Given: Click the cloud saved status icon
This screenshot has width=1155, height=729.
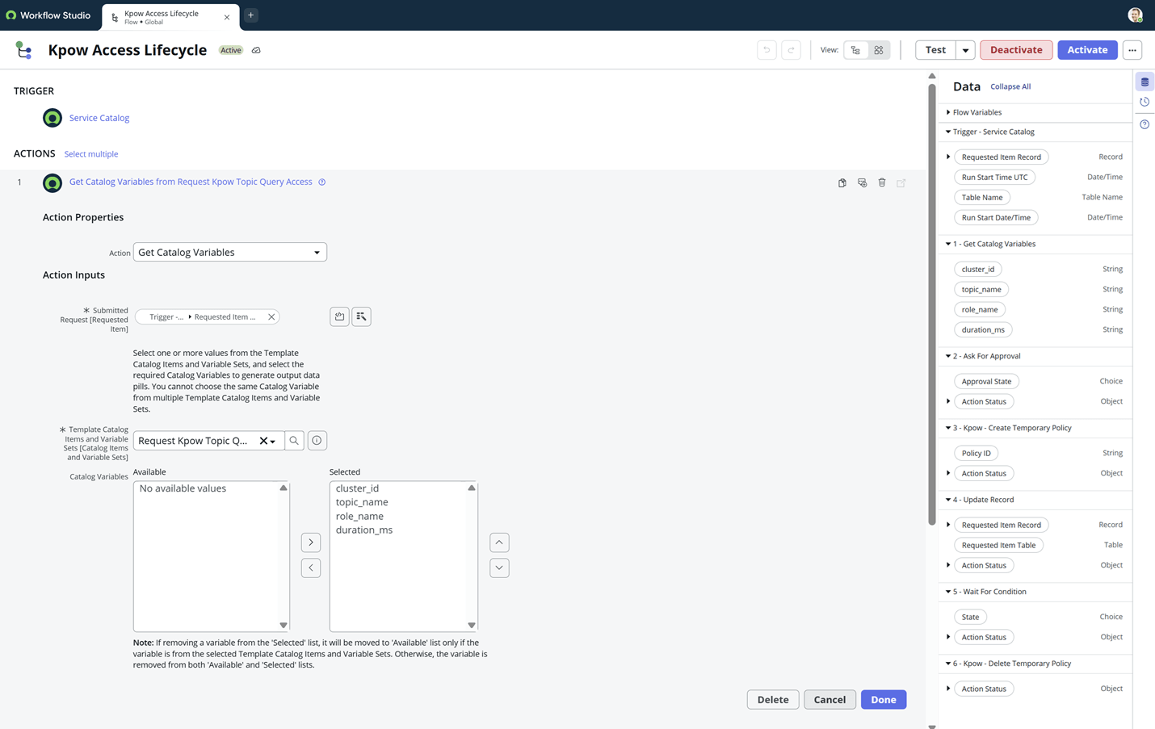Looking at the screenshot, I should click(x=256, y=50).
